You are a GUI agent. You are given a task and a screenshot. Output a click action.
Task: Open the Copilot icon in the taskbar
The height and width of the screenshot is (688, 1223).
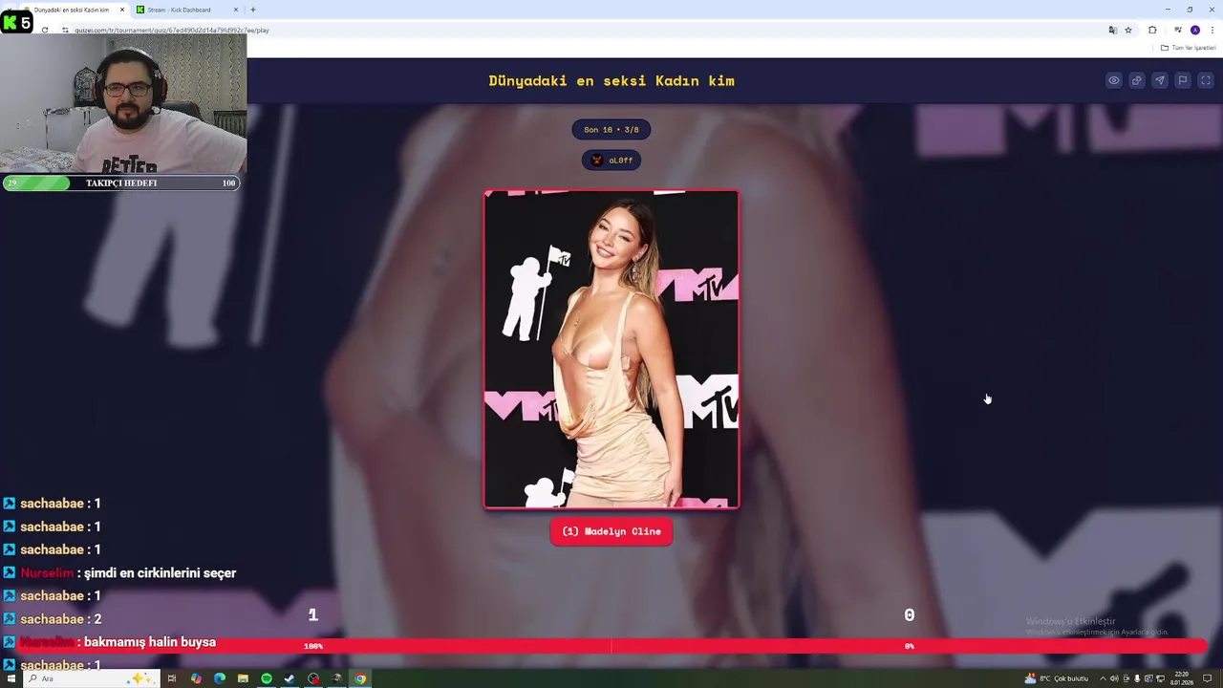coord(196,678)
